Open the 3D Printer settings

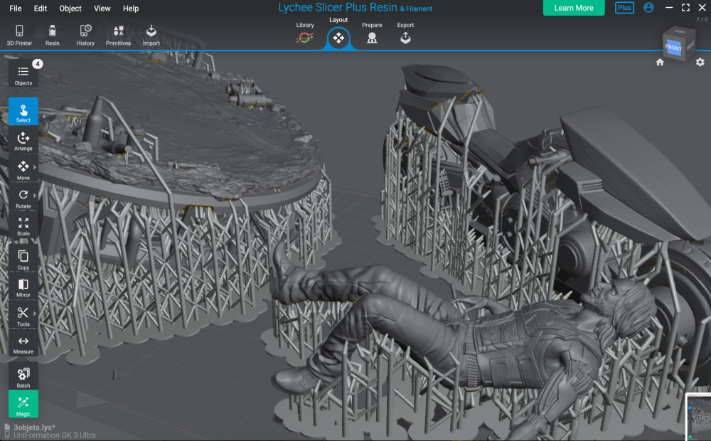coord(19,34)
